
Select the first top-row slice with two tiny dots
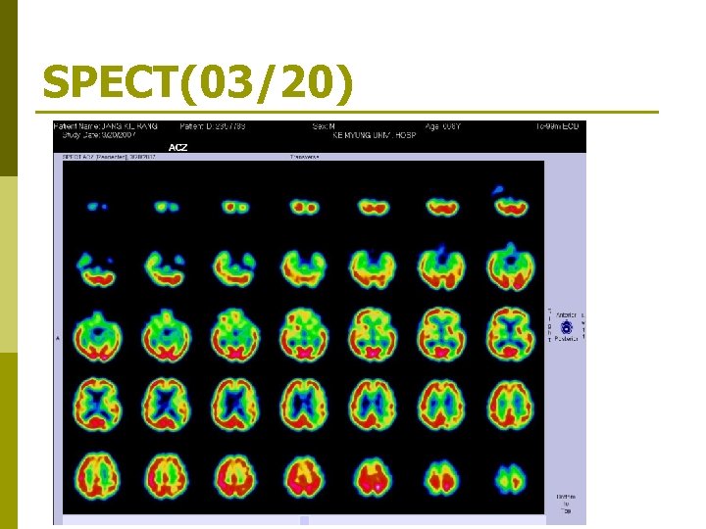click(97, 207)
